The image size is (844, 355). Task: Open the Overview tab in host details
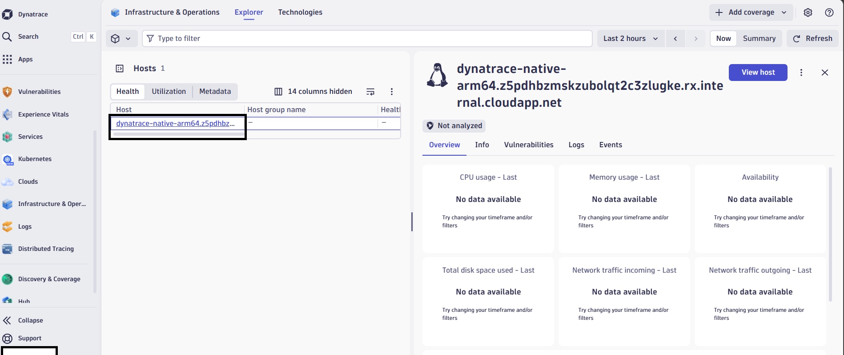(x=444, y=145)
